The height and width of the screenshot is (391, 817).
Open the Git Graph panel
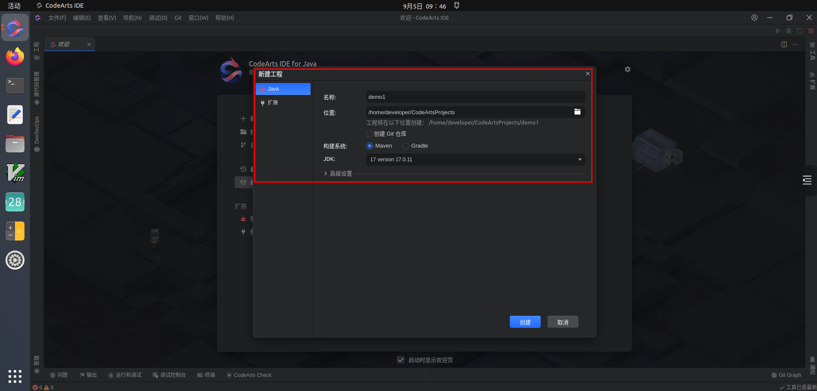[x=786, y=375]
